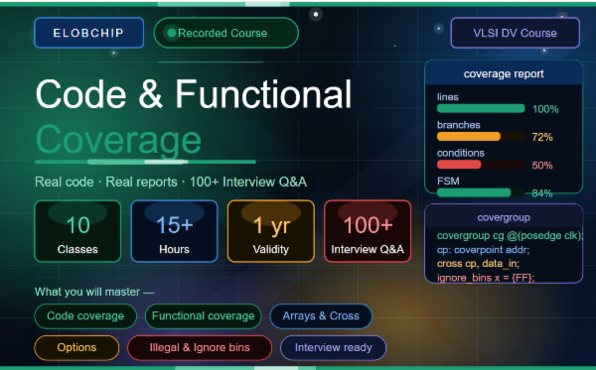Viewport: 596px width, 370px height.
Task: Click code line covergroup cg @(posedge clk)
Action: pyautogui.click(x=510, y=236)
